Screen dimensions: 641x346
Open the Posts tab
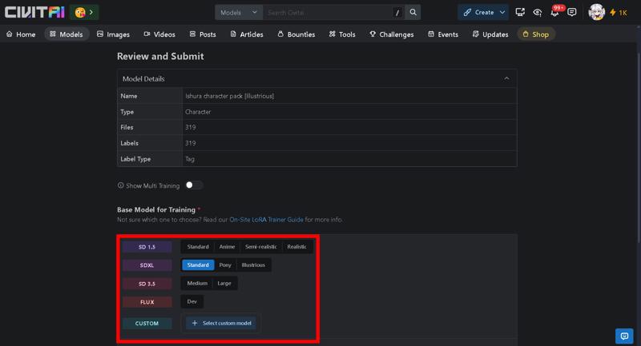coord(203,34)
